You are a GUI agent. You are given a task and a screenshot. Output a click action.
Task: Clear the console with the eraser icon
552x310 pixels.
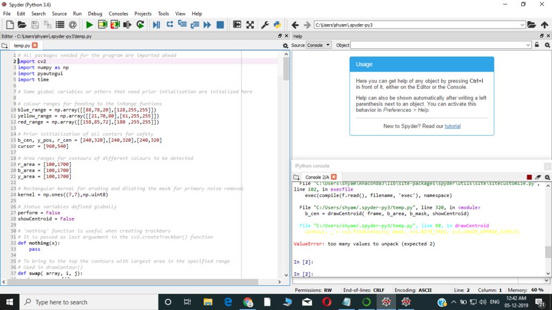tap(538, 177)
